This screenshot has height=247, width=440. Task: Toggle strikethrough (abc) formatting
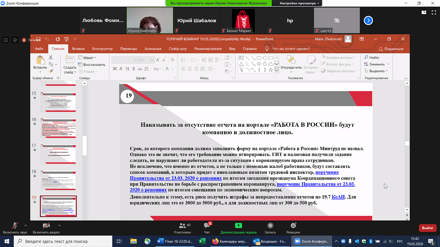point(140,69)
